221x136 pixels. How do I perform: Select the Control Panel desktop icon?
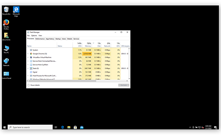click(x=6, y=75)
